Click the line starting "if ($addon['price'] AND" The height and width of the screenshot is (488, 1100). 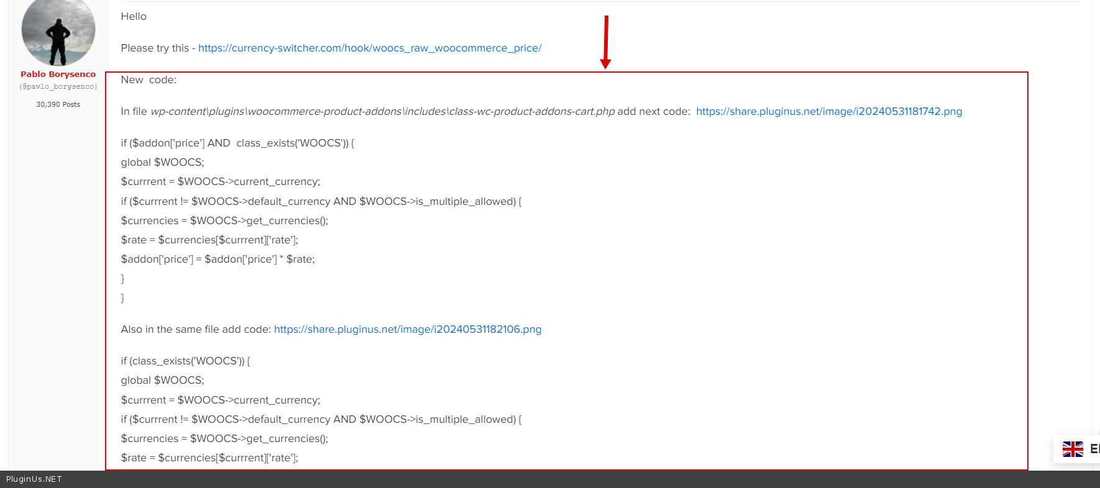coord(237,143)
